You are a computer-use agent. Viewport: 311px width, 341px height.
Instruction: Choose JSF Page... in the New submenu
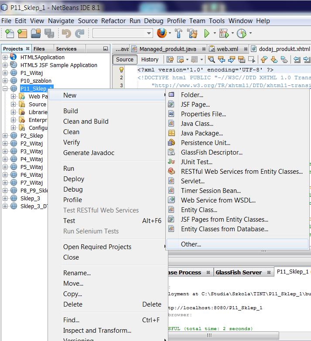[x=237, y=105]
